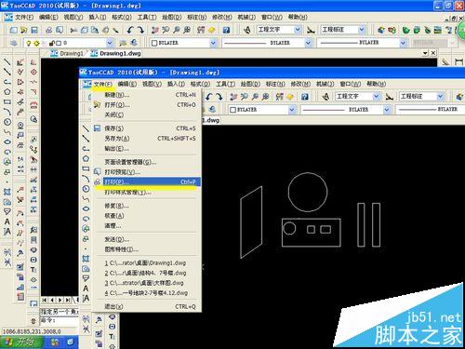Image resolution: width=465 pixels, height=349 pixels.
Task: Choose 退出(X) in the front File menu
Action: pyautogui.click(x=147, y=306)
